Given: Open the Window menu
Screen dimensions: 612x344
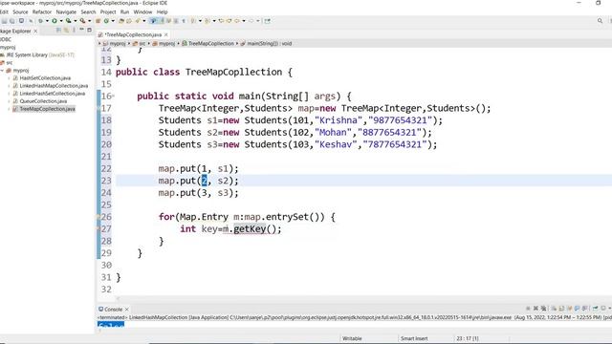Looking at the screenshot, I should (x=142, y=12).
